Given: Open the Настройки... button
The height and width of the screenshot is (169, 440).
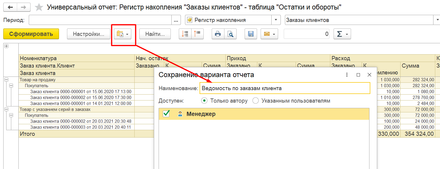Looking at the screenshot, I should pyautogui.click(x=89, y=34).
